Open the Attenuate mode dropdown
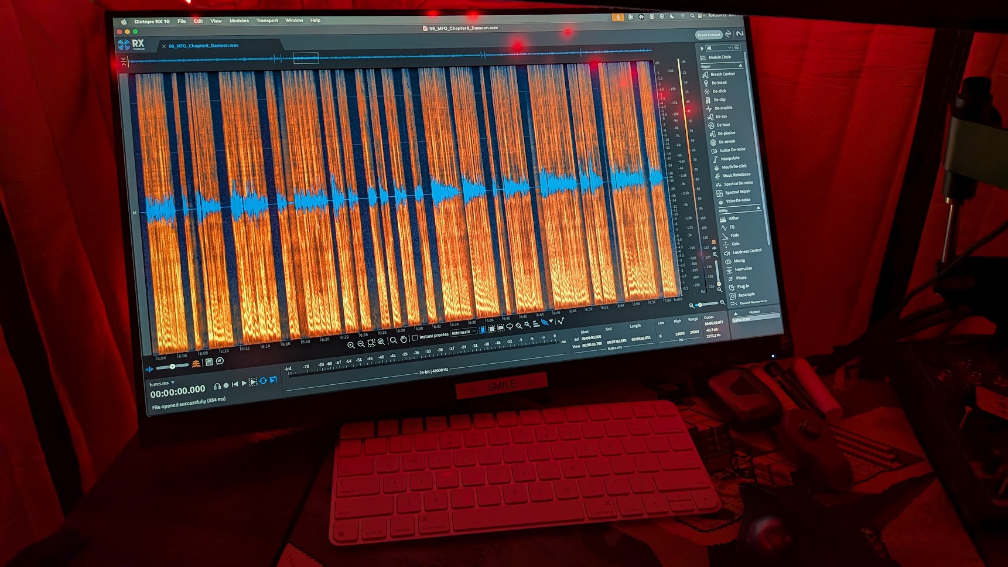This screenshot has height=567, width=1008. [463, 333]
